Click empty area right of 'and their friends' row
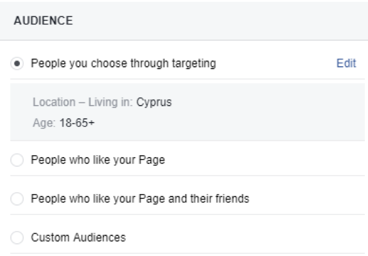 (309, 198)
